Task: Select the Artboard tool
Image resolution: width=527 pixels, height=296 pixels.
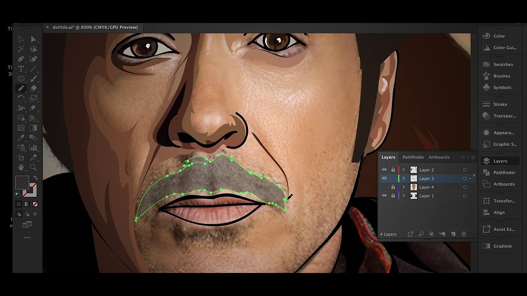Action: [x=21, y=157]
